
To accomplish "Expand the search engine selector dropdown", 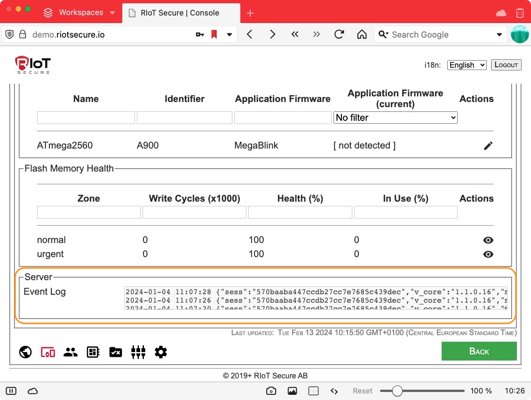I will [499, 34].
